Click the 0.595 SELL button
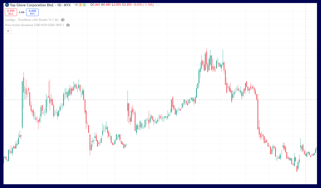This screenshot has width=321, height=188. (x=11, y=12)
